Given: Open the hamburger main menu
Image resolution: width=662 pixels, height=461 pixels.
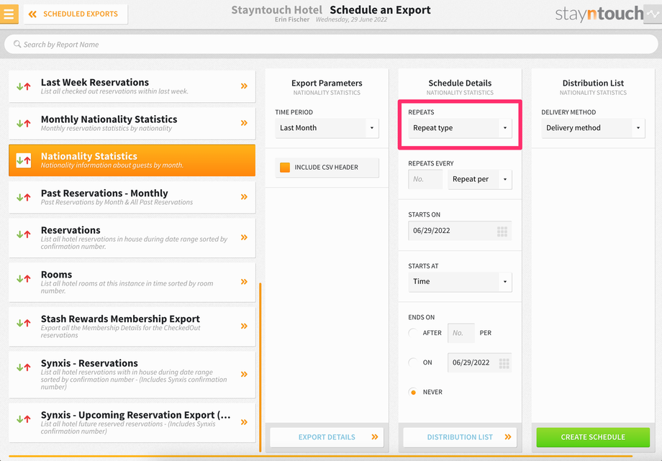Looking at the screenshot, I should pyautogui.click(x=9, y=14).
